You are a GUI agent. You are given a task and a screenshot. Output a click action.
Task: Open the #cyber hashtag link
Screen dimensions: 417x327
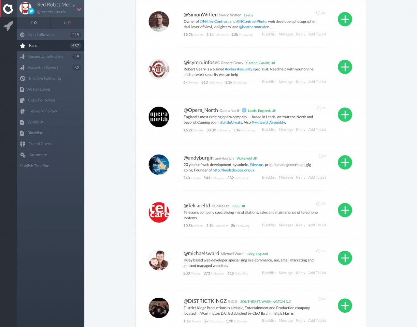click(231, 69)
